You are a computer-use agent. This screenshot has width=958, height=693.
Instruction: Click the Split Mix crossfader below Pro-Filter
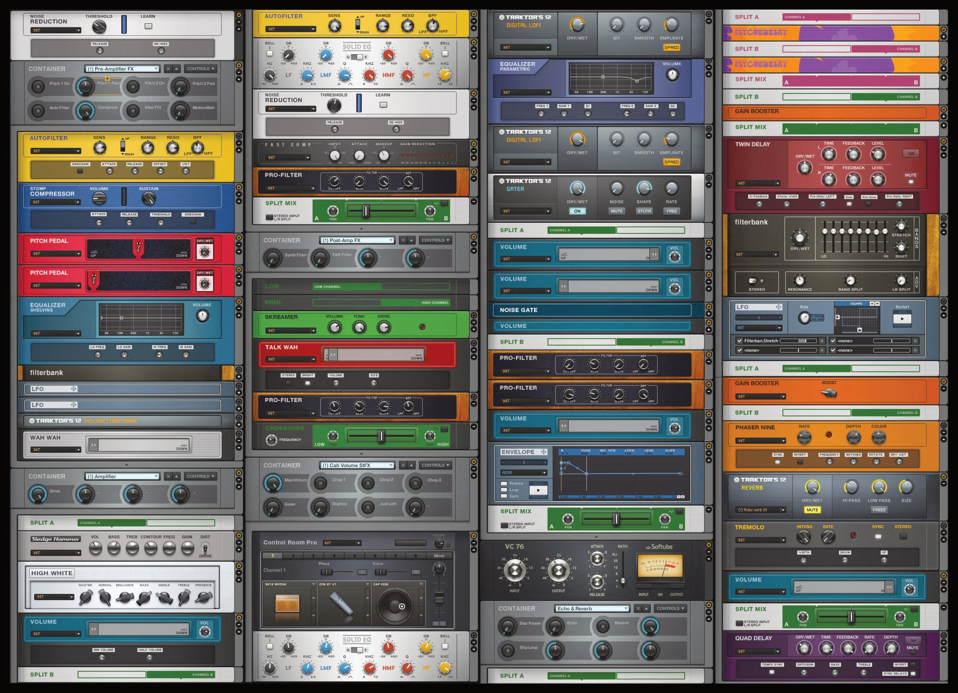[366, 211]
